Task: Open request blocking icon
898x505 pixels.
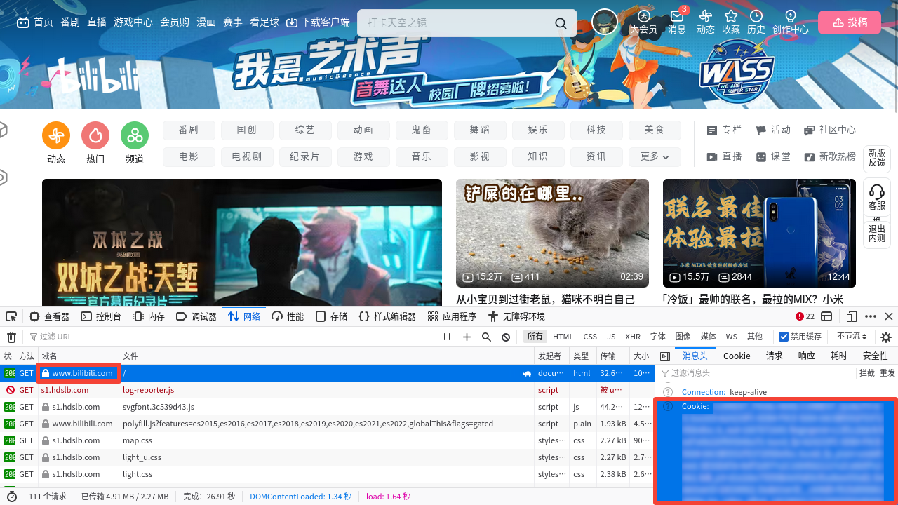Action: click(506, 337)
